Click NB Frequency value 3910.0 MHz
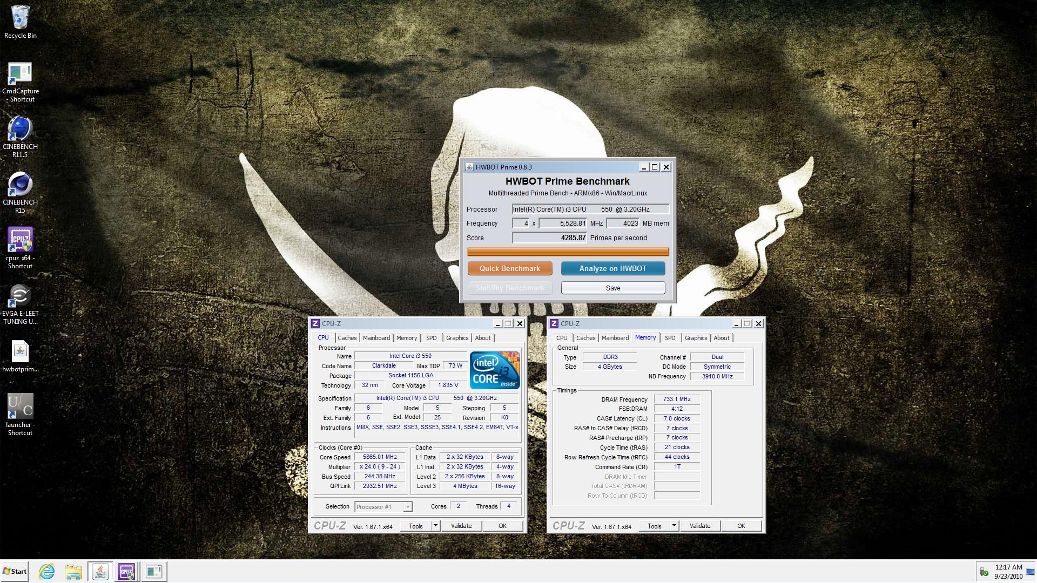The width and height of the screenshot is (1037, 583). [717, 376]
